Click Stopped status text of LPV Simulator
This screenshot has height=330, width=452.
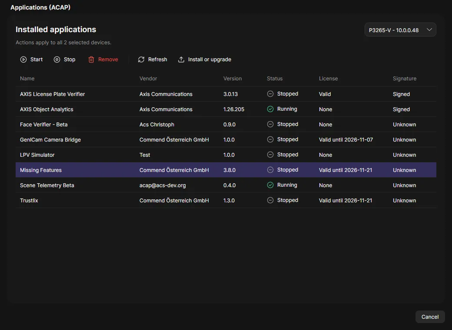pos(288,155)
